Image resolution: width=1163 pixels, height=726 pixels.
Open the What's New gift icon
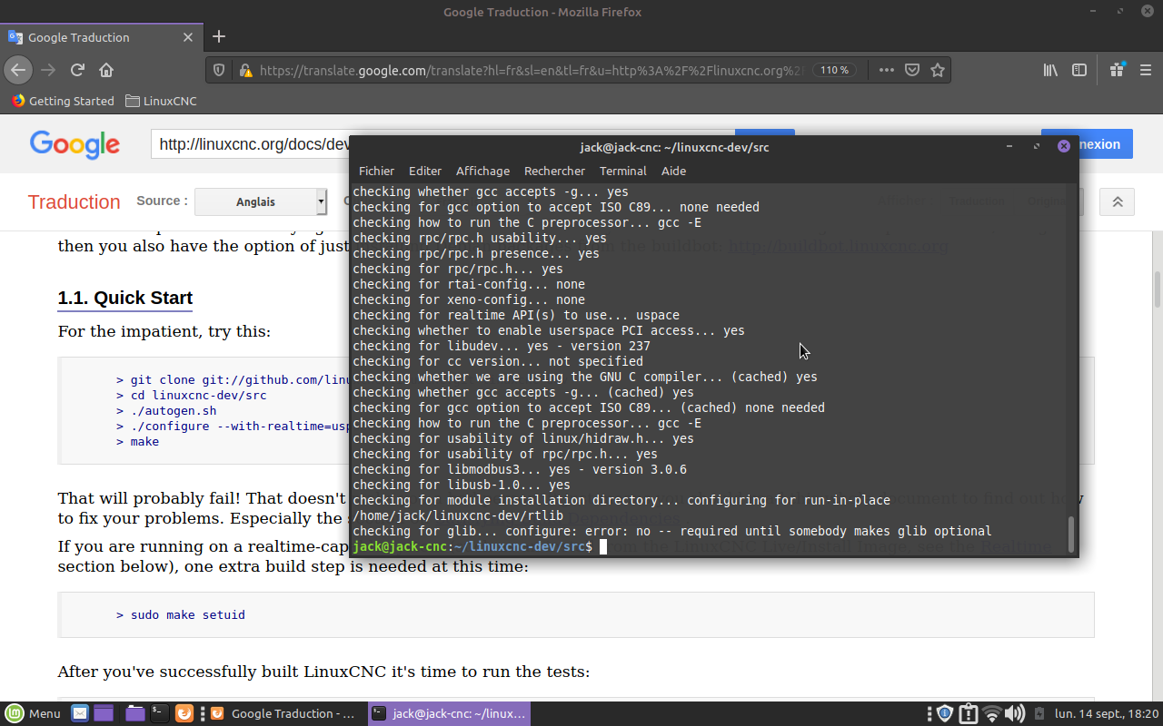[x=1118, y=70]
